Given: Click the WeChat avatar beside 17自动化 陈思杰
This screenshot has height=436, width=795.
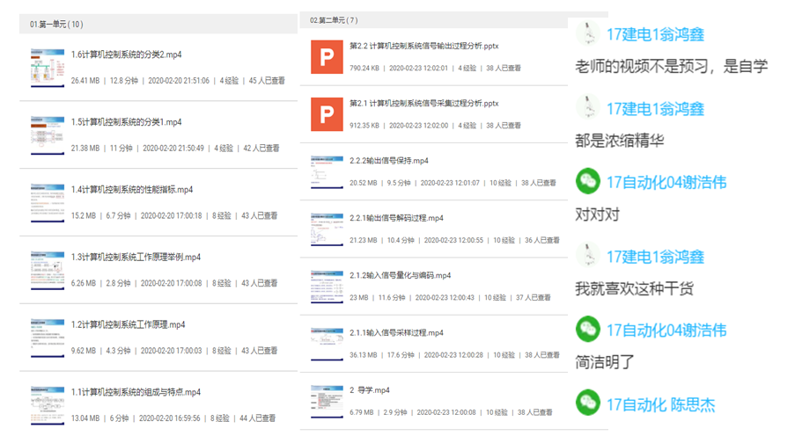Looking at the screenshot, I should pos(588,403).
